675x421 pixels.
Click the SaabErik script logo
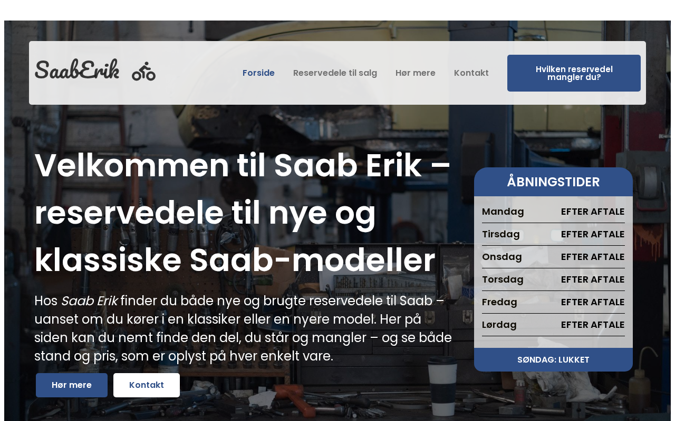pos(77,69)
